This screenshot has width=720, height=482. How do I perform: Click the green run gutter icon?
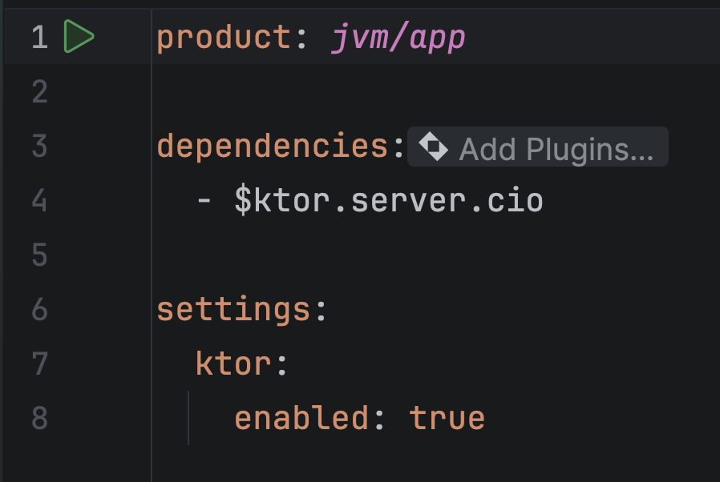(79, 38)
